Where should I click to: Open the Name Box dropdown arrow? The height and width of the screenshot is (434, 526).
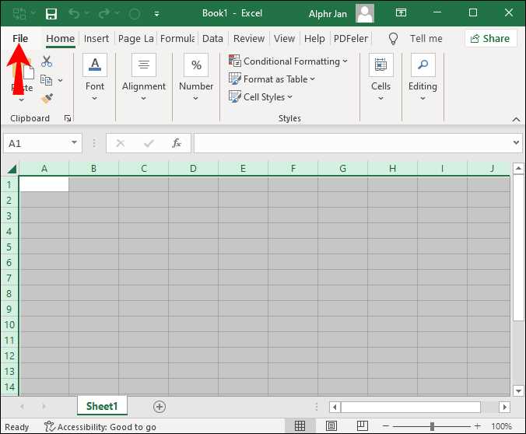tap(74, 142)
